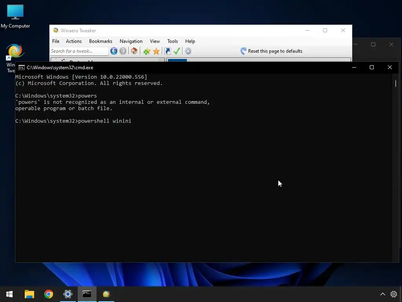Close the Winaero Tweaker window
The height and width of the screenshot is (302, 402).
pyautogui.click(x=343, y=30)
